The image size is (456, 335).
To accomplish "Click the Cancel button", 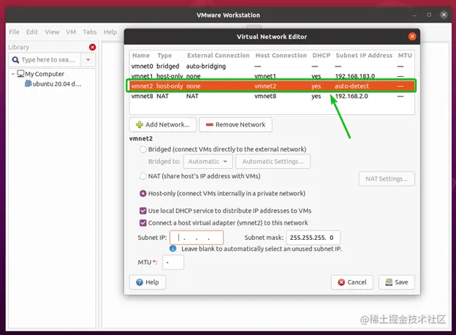I will [352, 282].
